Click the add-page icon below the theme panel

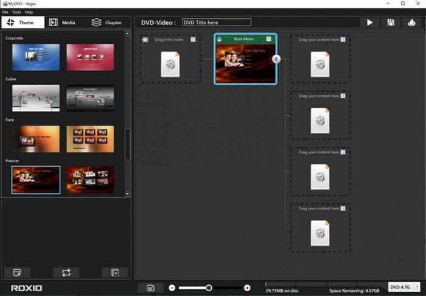[x=115, y=272]
